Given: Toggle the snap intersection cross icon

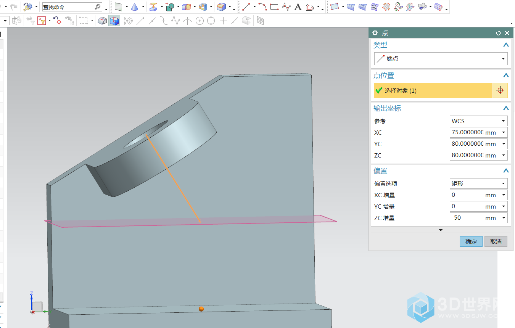Looking at the screenshot, I should click(223, 21).
